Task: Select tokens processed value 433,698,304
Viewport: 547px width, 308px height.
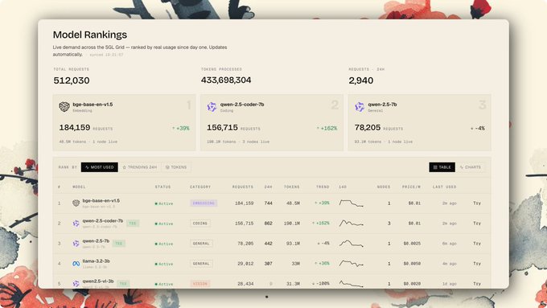Action: point(226,80)
